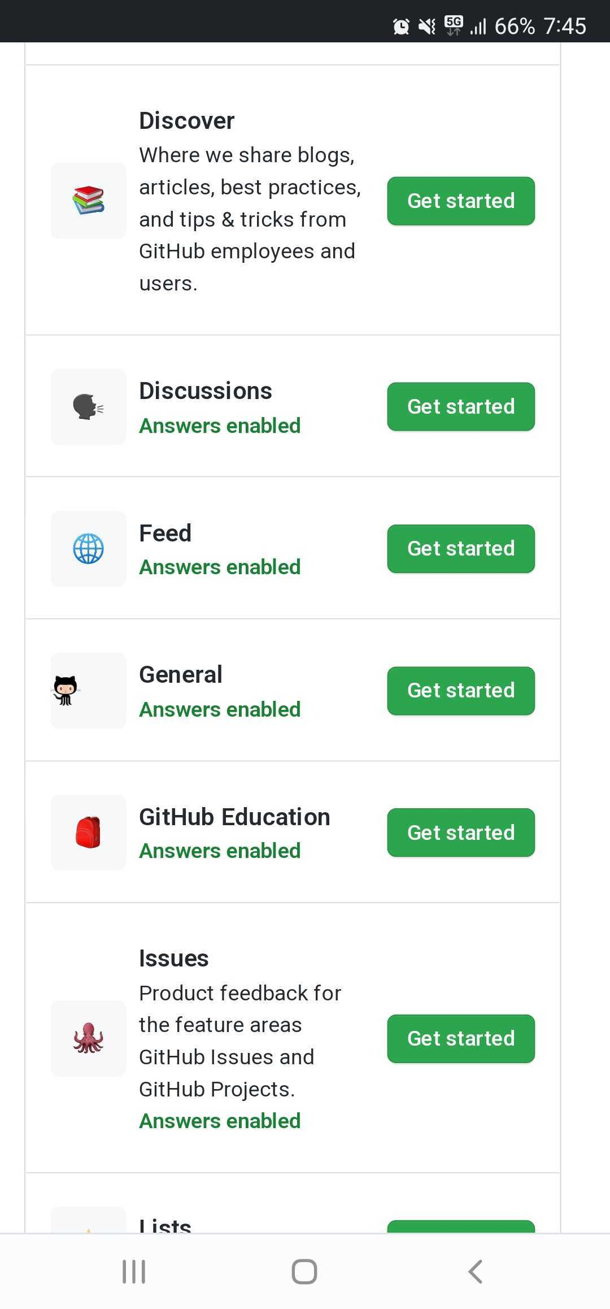Select the speaking head icon for Discussions
The image size is (610, 1309).
pos(88,406)
